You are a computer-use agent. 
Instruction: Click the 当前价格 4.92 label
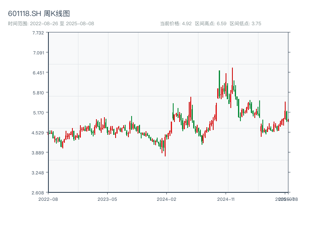pos(176,24)
